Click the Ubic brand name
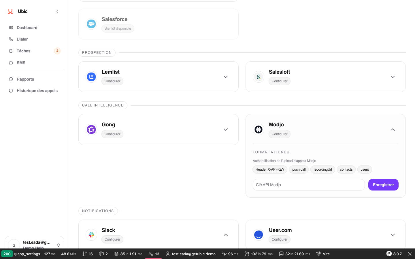 (x=23, y=12)
